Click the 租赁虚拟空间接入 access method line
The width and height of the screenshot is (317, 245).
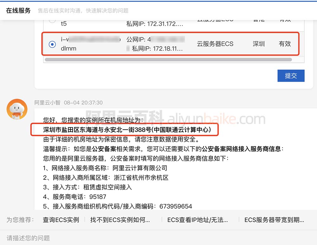pyautogui.click(x=87, y=187)
